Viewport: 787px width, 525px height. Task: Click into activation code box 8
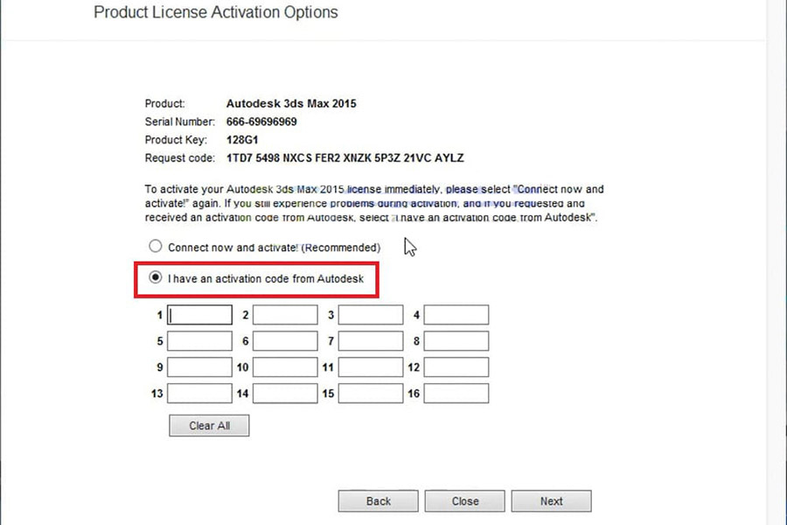click(456, 341)
